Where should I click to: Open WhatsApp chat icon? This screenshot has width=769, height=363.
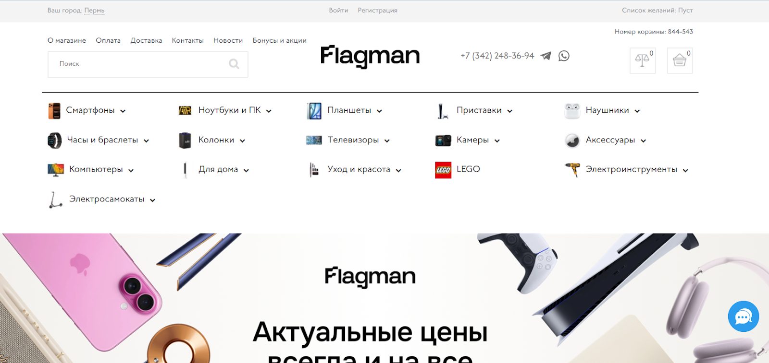click(x=564, y=56)
